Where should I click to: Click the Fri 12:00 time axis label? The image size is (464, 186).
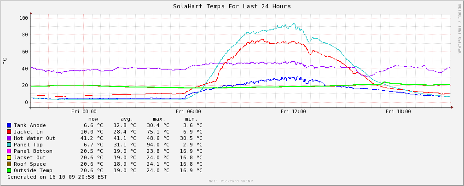click(x=293, y=112)
